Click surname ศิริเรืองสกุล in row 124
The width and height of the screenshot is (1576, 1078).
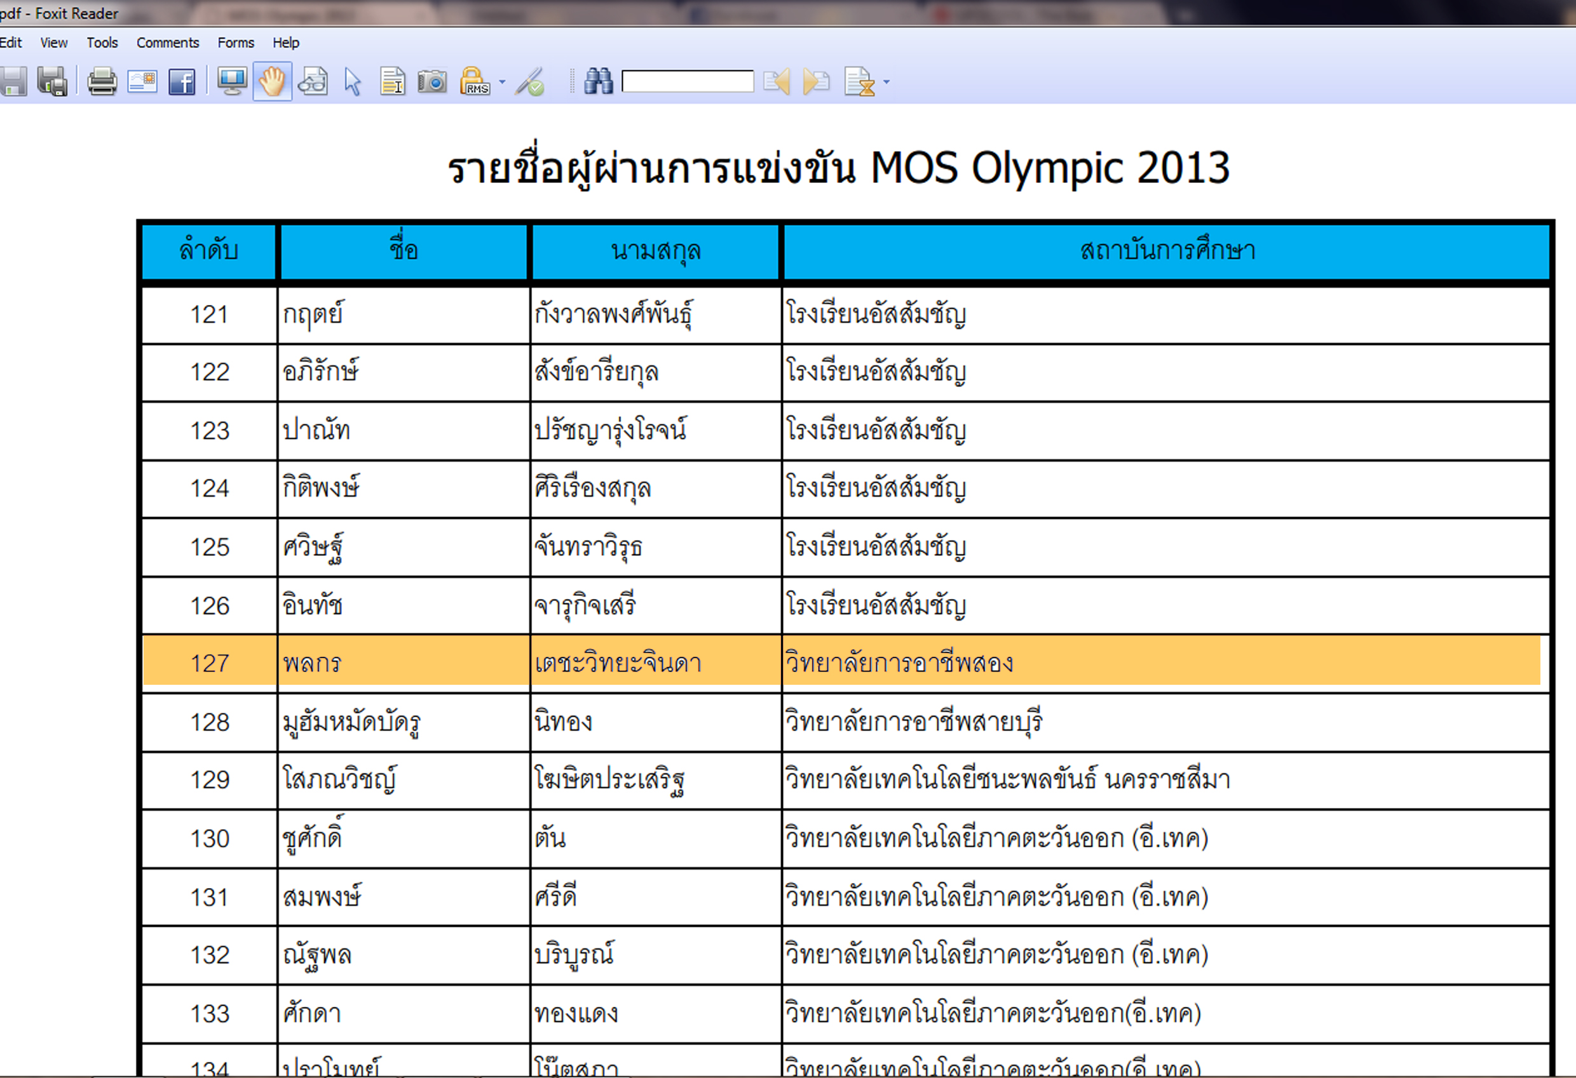coord(593,488)
